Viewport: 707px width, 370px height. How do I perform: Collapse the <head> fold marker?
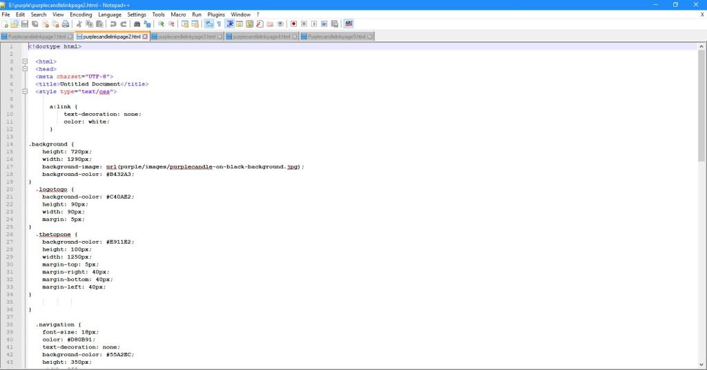click(26, 69)
